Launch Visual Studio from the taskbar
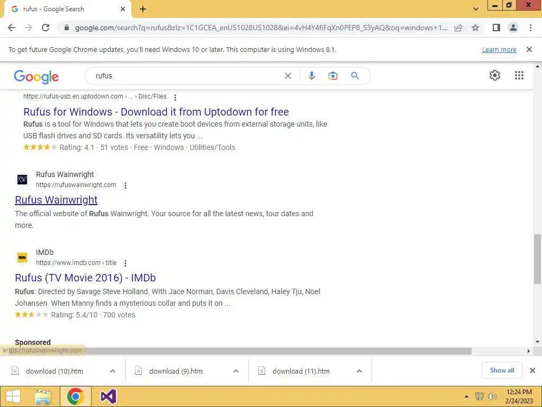The height and width of the screenshot is (407, 542). pyautogui.click(x=108, y=396)
